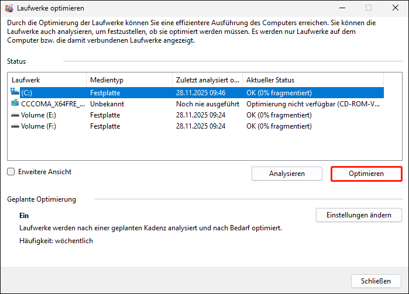Sort by the Zuletzt analysiert column header
Screen dimensions: 409x294
[207, 80]
